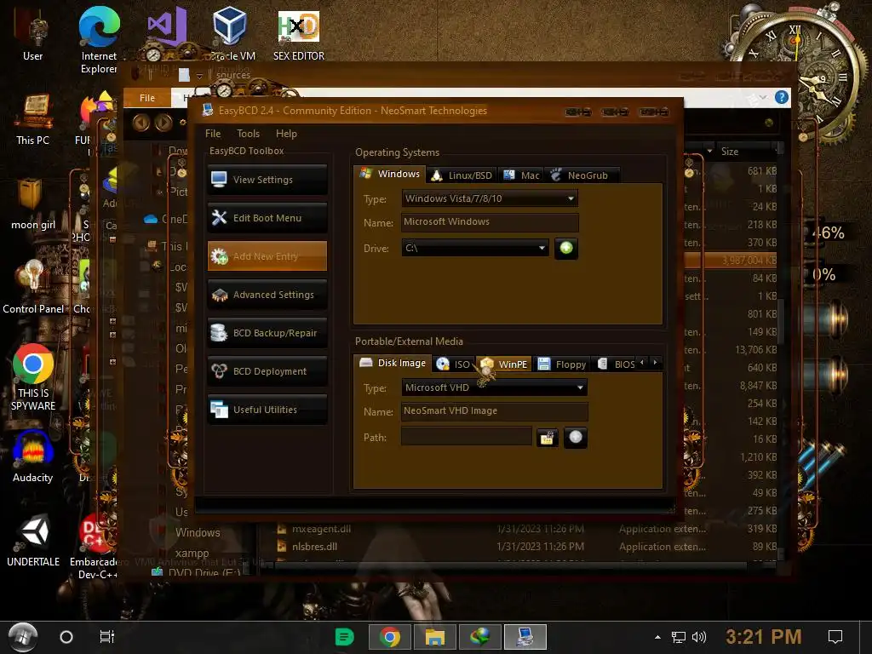This screenshot has width=872, height=654.
Task: Open moon girl folder icon
Action: (33, 204)
